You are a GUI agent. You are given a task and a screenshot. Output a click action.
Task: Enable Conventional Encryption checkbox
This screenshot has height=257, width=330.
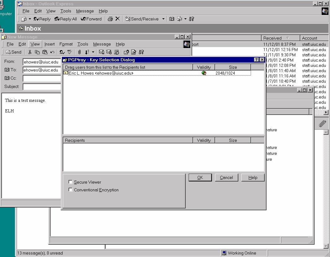click(71, 190)
